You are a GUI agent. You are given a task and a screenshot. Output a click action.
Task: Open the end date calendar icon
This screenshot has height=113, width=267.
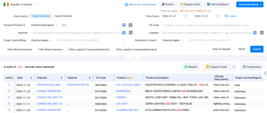218,16
